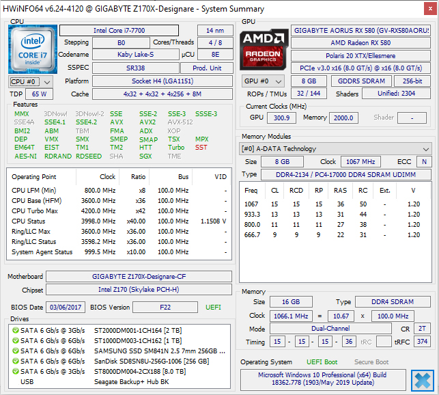Click the GDDR5 SDRAM memory type field
The height and width of the screenshot is (395, 439).
click(361, 81)
